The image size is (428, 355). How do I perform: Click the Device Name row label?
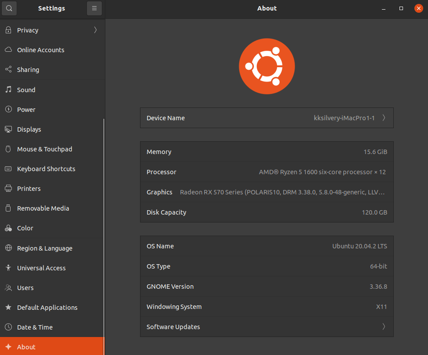(x=165, y=118)
